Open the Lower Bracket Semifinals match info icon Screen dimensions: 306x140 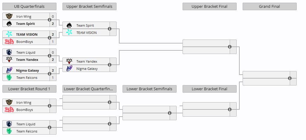[170, 113]
